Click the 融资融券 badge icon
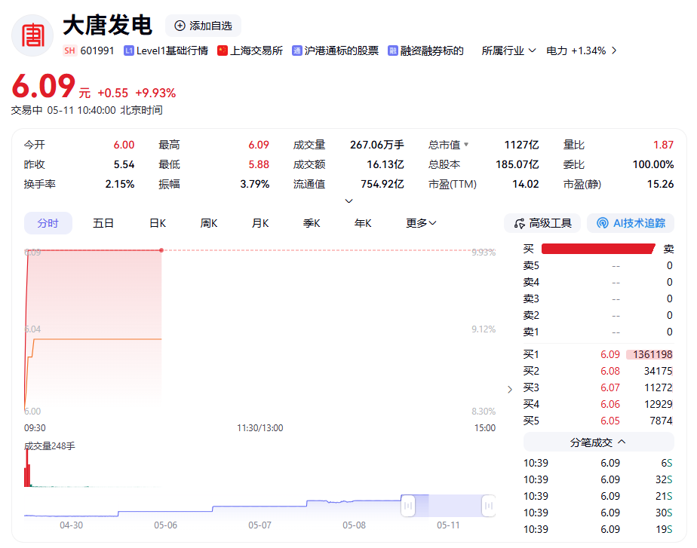 [392, 51]
